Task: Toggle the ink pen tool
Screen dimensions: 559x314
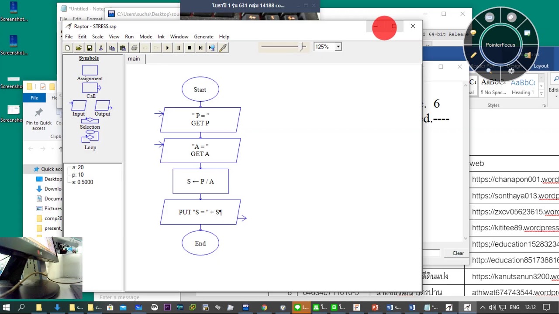Action: pos(223,48)
